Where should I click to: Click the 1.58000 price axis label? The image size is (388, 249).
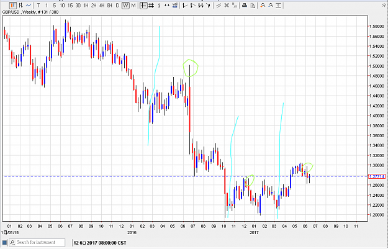tap(376, 26)
